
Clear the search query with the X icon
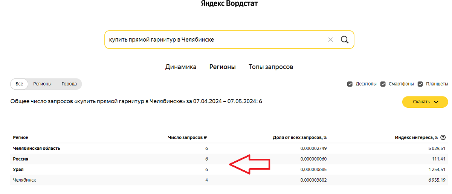point(331,39)
